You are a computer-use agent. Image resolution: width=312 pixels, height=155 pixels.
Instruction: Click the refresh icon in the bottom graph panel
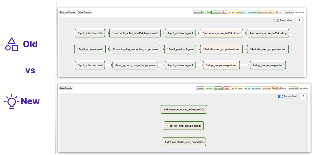point(303,96)
